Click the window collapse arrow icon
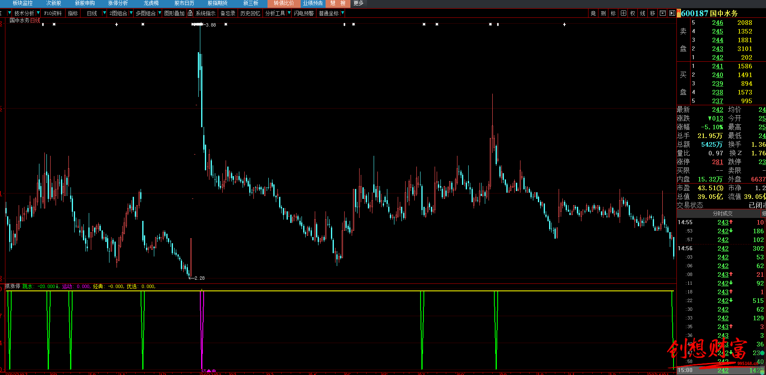This screenshot has width=766, height=375. click(x=662, y=13)
